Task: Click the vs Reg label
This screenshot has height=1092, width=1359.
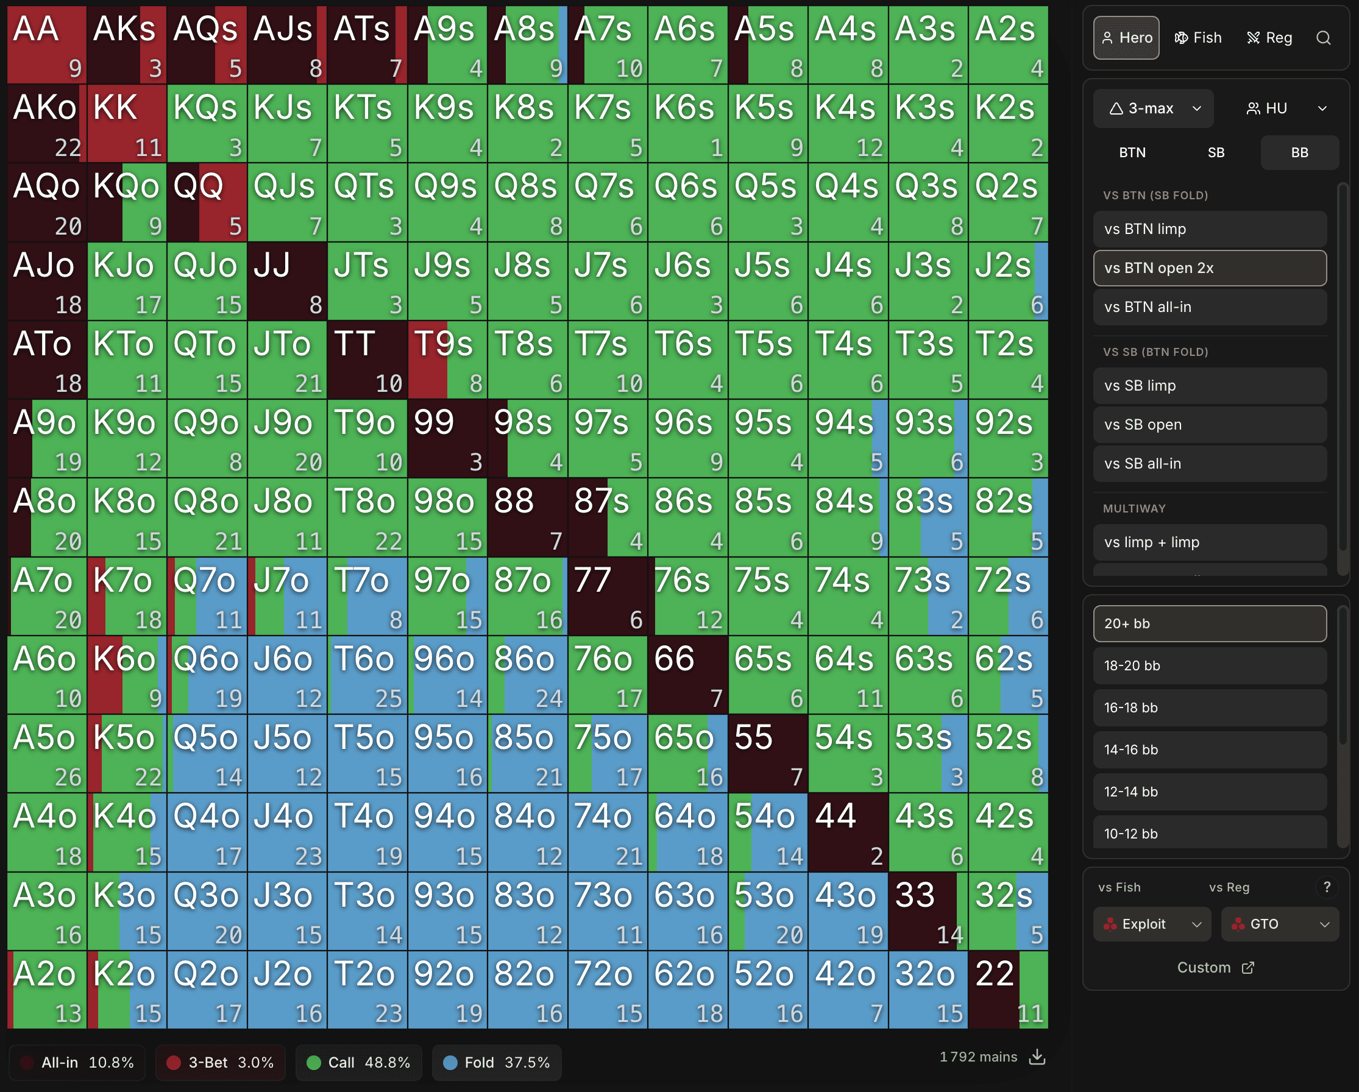Action: (1229, 887)
